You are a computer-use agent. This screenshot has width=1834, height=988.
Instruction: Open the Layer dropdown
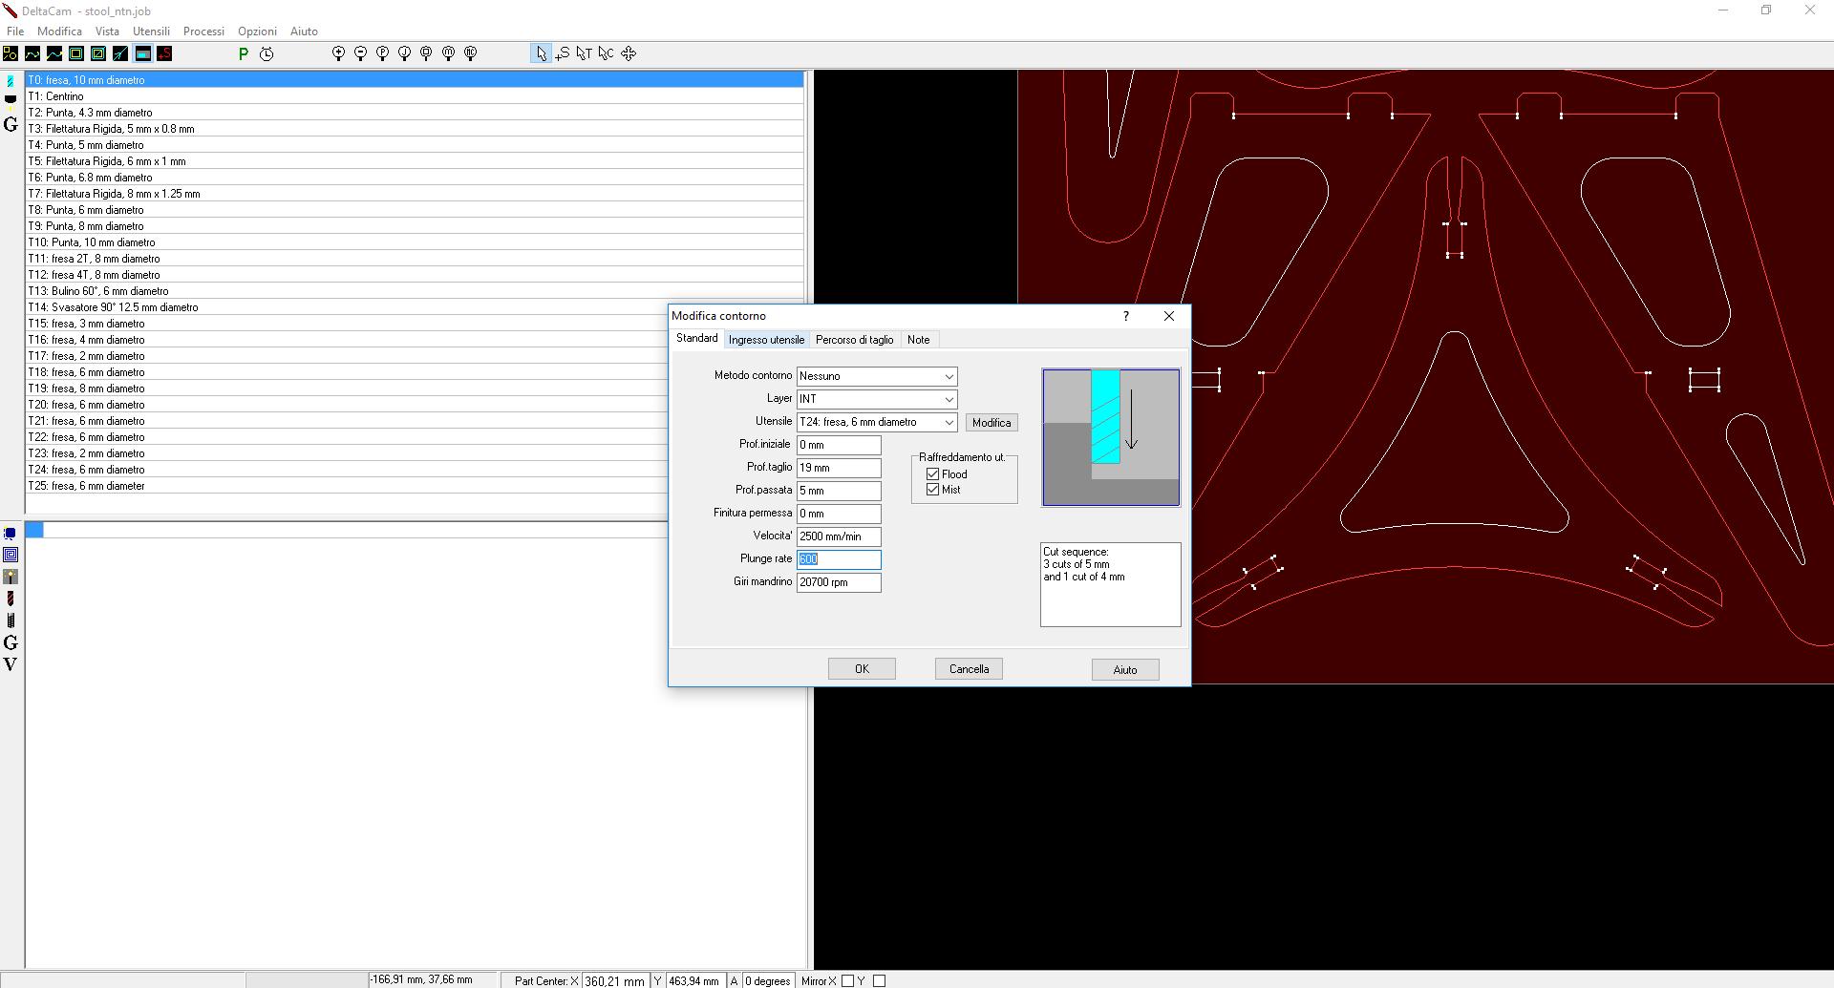877,399
